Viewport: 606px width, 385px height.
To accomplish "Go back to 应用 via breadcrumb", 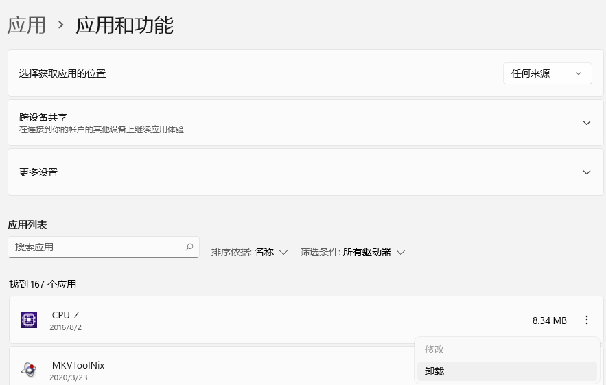I will tap(27, 25).
